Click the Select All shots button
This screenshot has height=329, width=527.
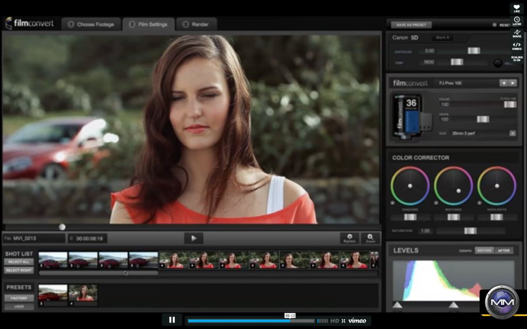coord(19,262)
